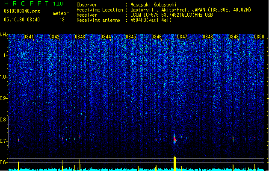Click the meteor count value 13
The width and height of the screenshot is (269, 171).
[x=62, y=20]
